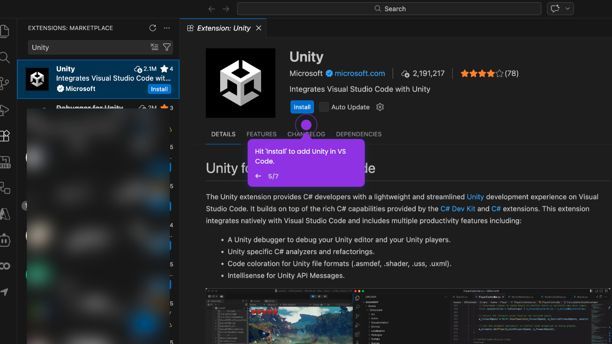Open the microsoft.com publisher link

click(359, 74)
